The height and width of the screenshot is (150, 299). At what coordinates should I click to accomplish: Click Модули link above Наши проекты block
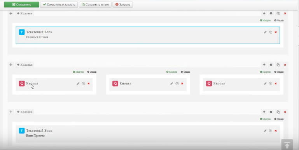pos(265,119)
